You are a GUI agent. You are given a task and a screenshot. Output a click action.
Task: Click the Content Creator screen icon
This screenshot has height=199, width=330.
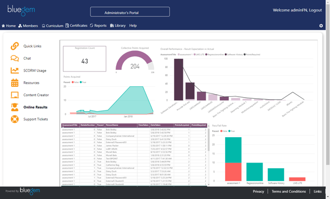(15, 95)
